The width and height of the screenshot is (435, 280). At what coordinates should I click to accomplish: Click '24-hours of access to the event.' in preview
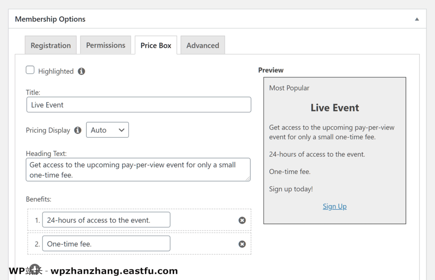[317, 154]
